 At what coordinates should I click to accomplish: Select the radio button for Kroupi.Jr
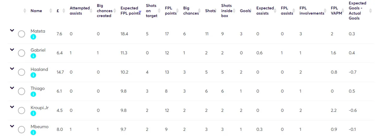tap(22, 111)
